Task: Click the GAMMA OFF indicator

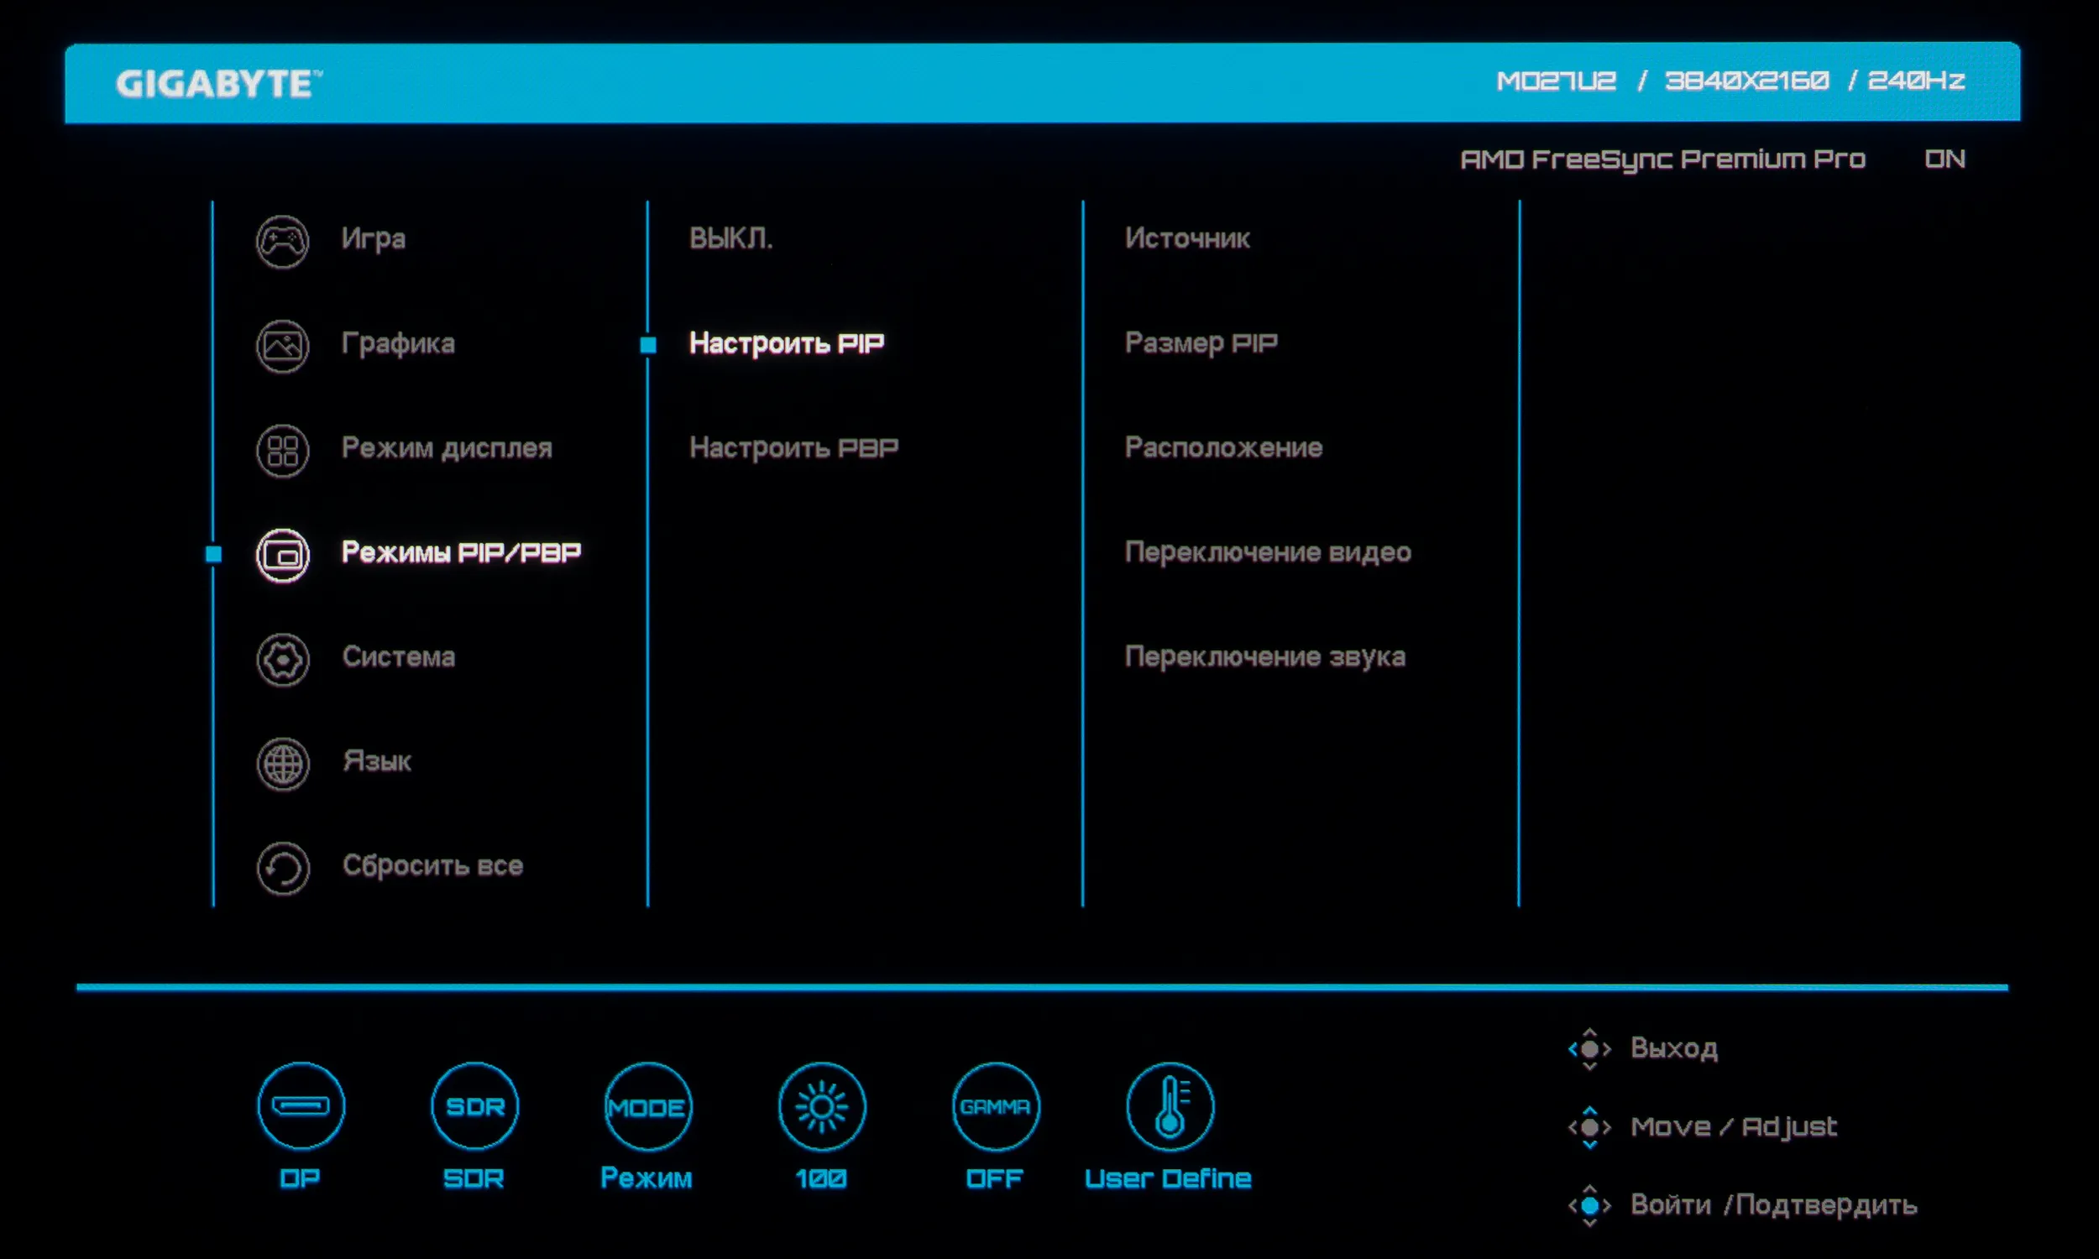Action: click(995, 1106)
